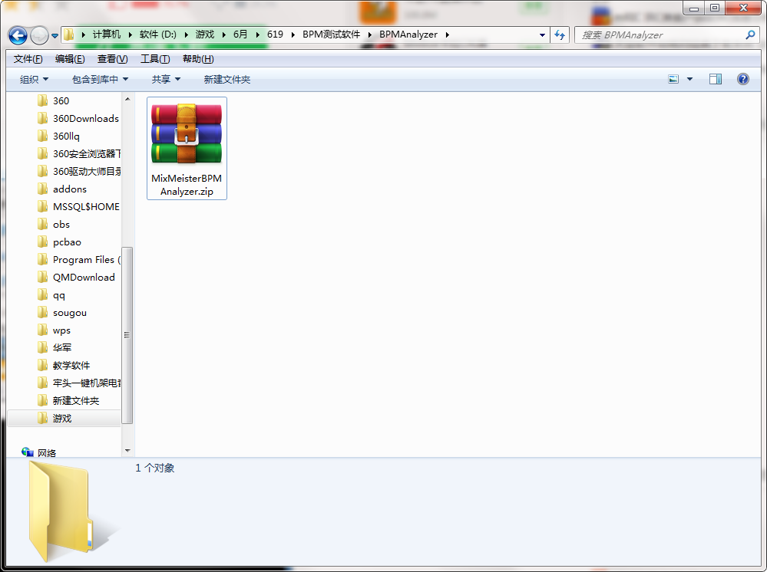Navigate to 软件 (D:) in the address bar

coord(158,35)
